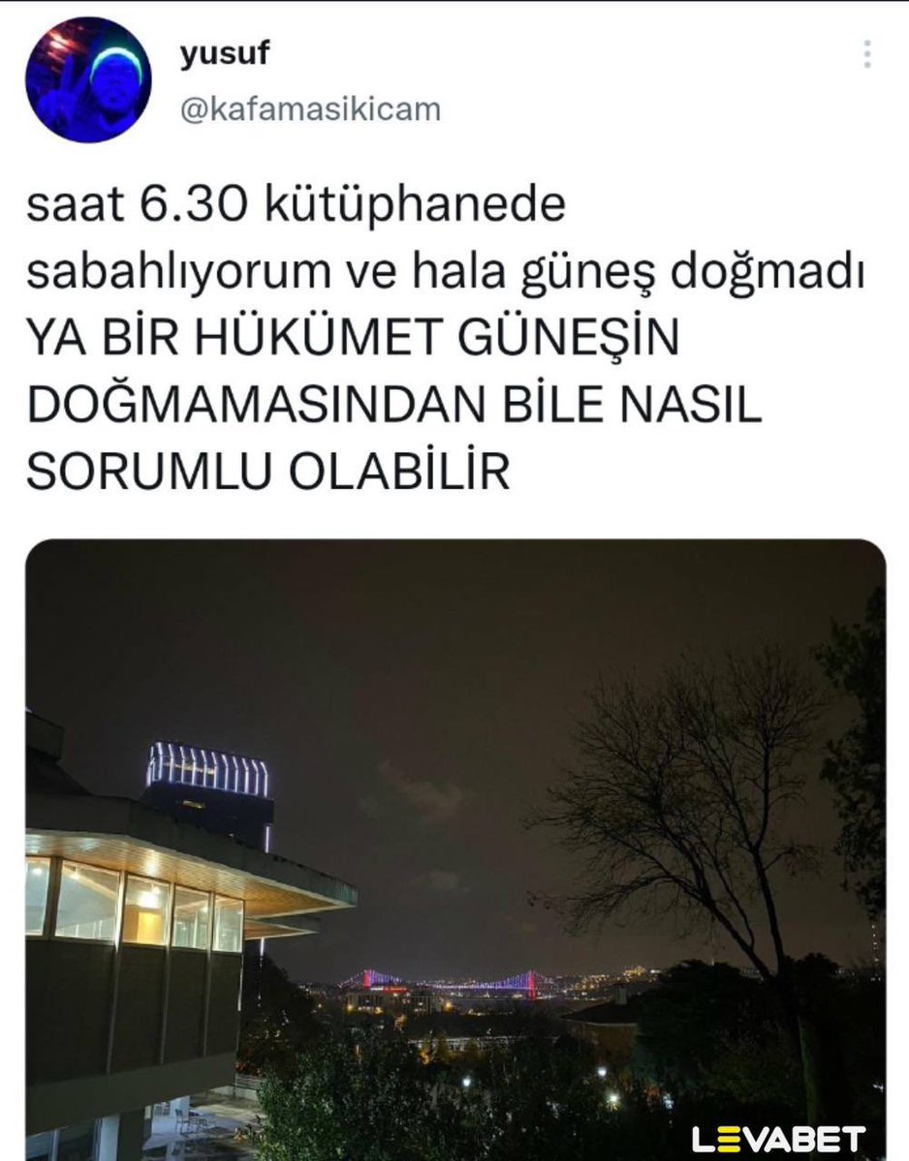
Task: Click yusuf's blue-lit profile avatar
Action: pos(88,79)
